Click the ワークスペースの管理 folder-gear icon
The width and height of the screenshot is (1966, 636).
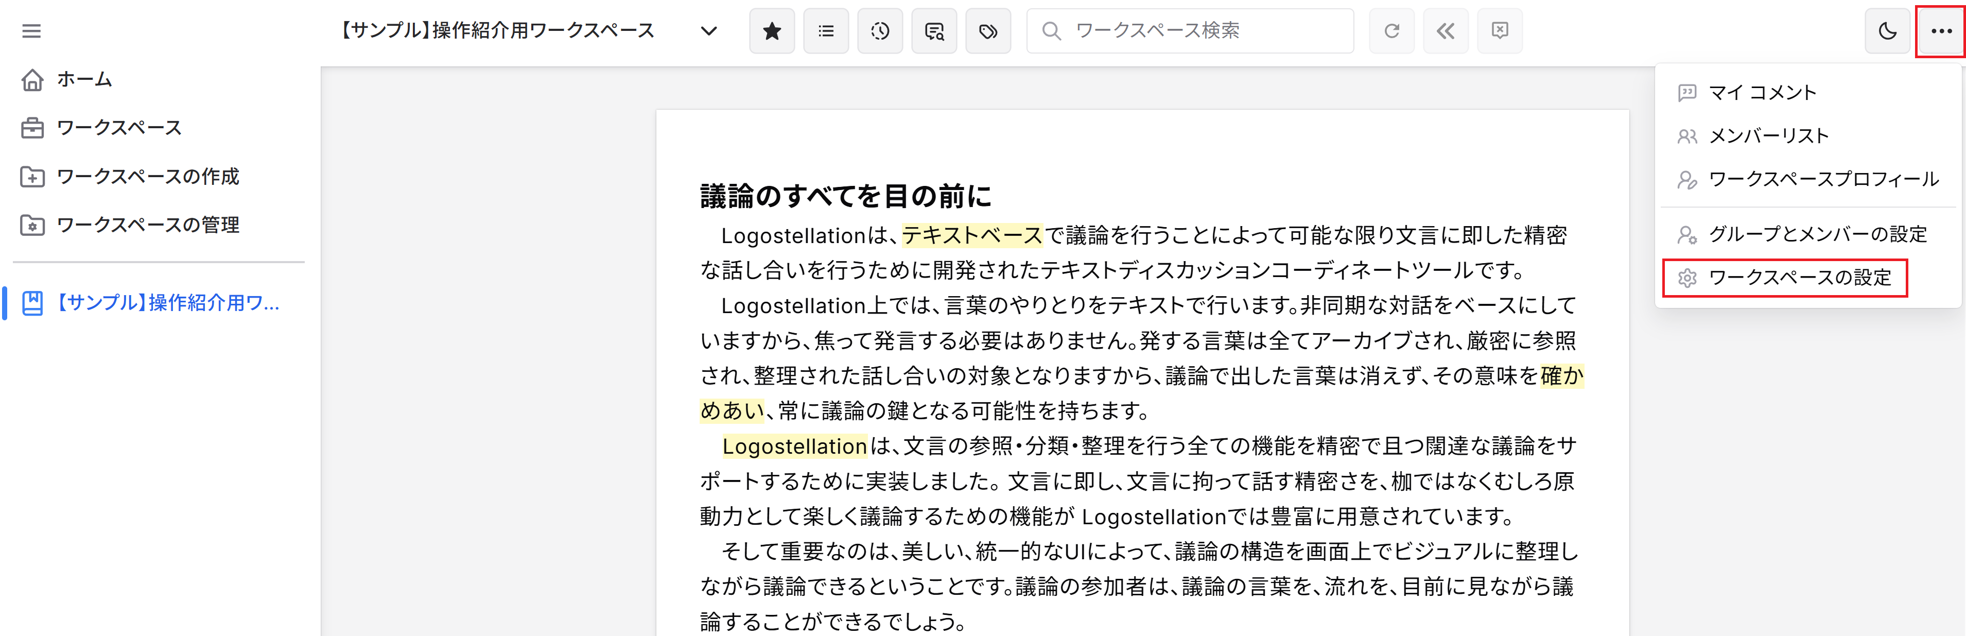32,225
